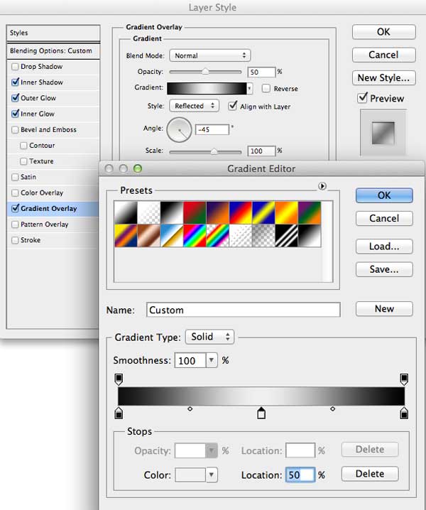Image resolution: width=426 pixels, height=510 pixels.
Task: Click the gradient preview bar in Layer Style
Action: pyautogui.click(x=207, y=88)
